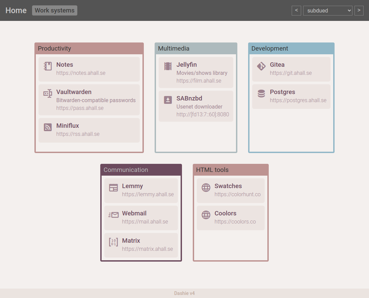The image size is (369, 298).
Task: Click the Swatches globe icon
Action: coord(206,187)
